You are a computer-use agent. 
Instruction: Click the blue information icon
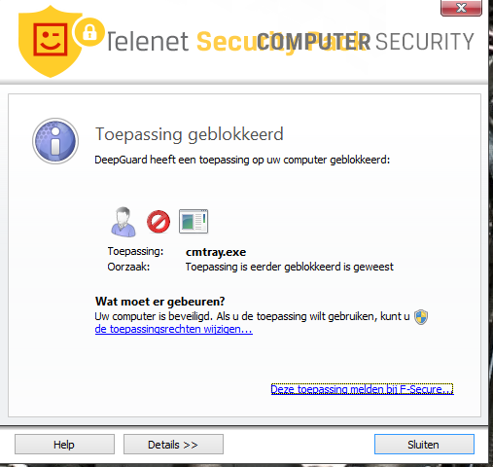pyautogui.click(x=55, y=141)
